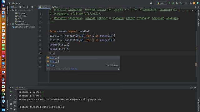Viewport: 200px width, 112px height.
Task: Open the SciView tool window stripe
Action: point(198,22)
